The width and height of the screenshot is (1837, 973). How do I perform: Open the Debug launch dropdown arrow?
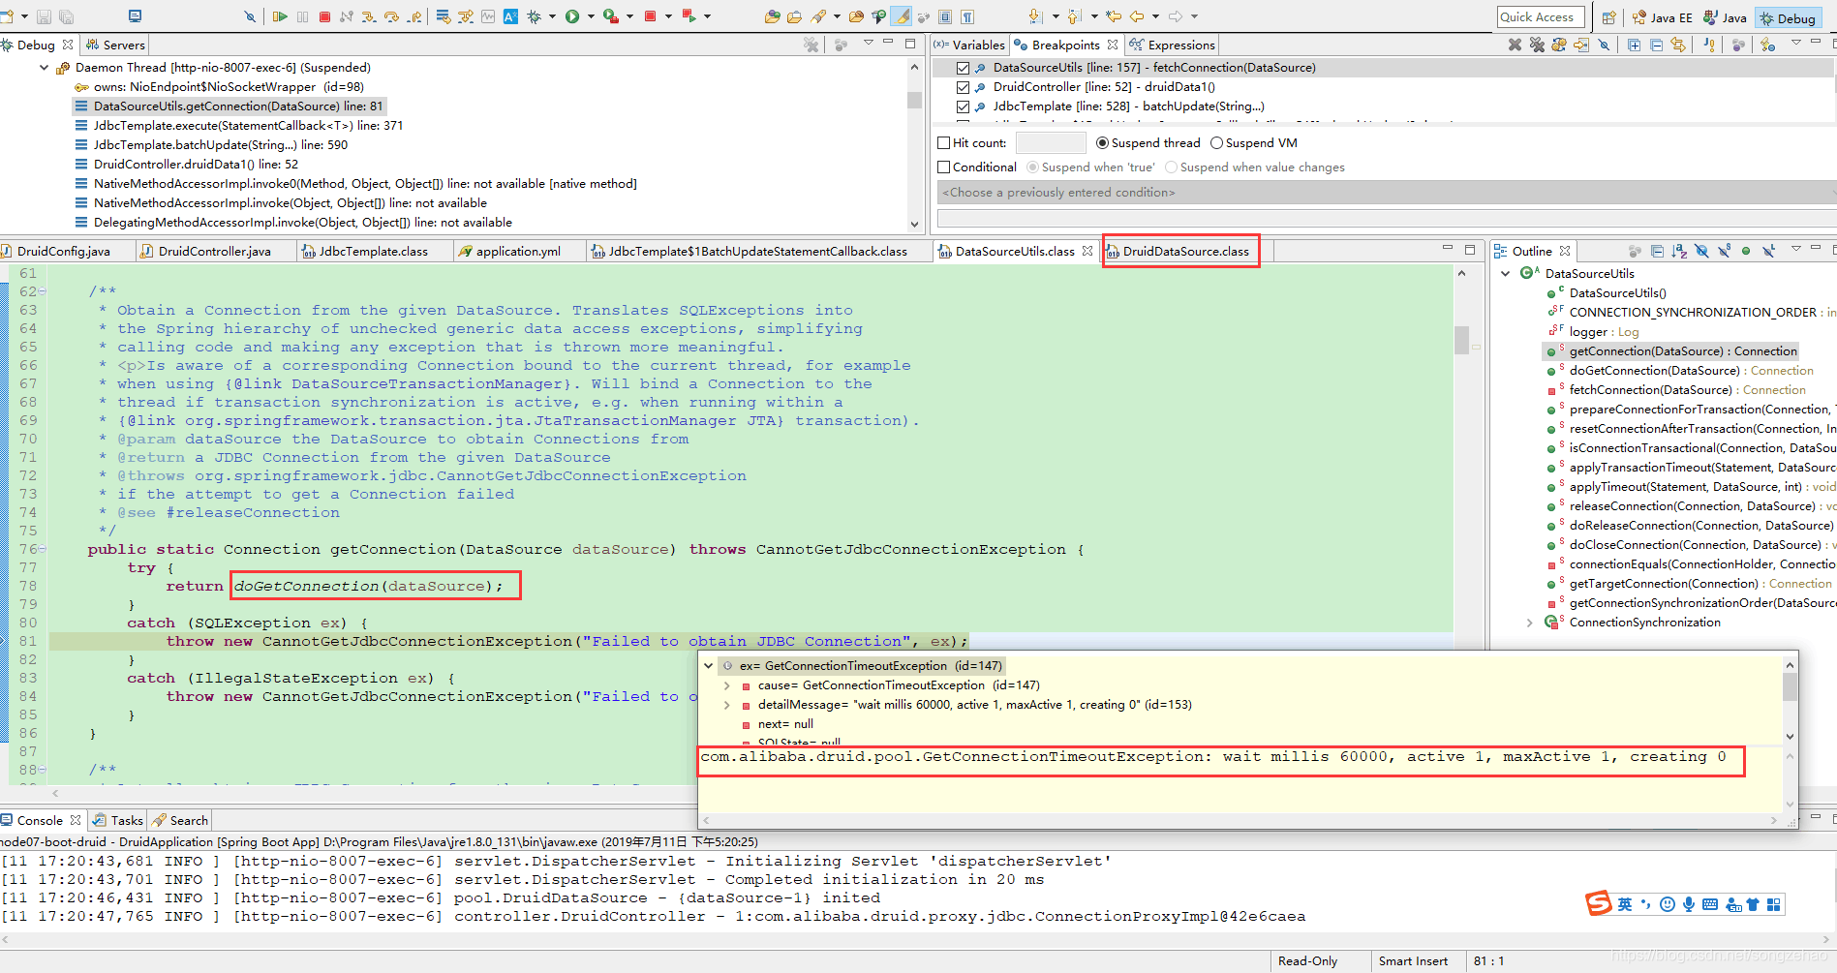[552, 16]
